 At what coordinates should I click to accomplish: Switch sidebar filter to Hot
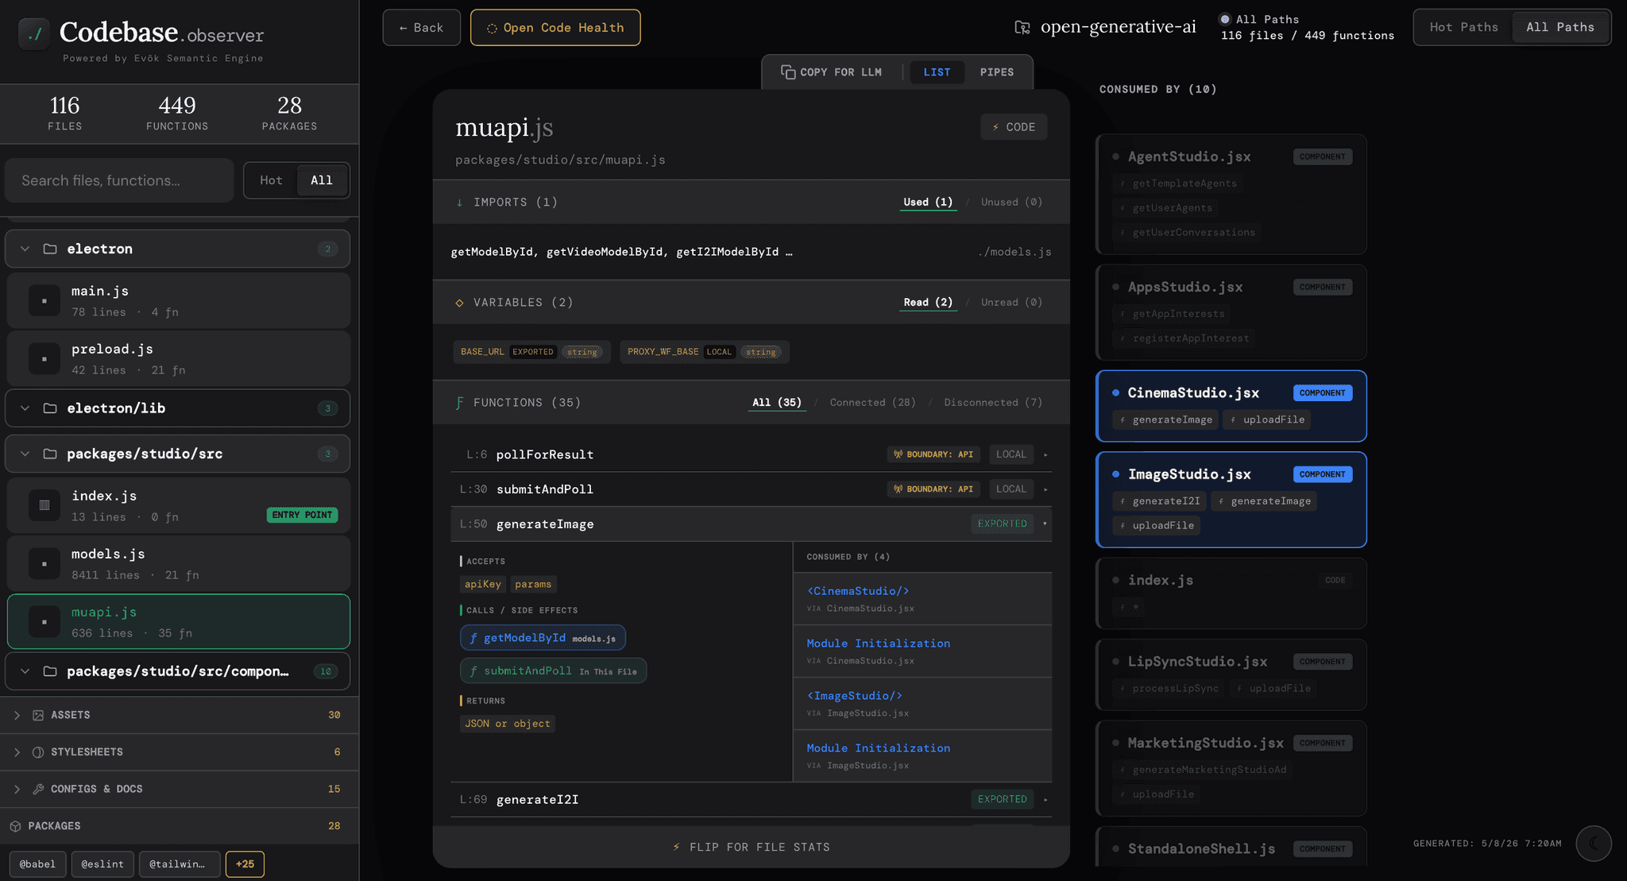(x=271, y=180)
